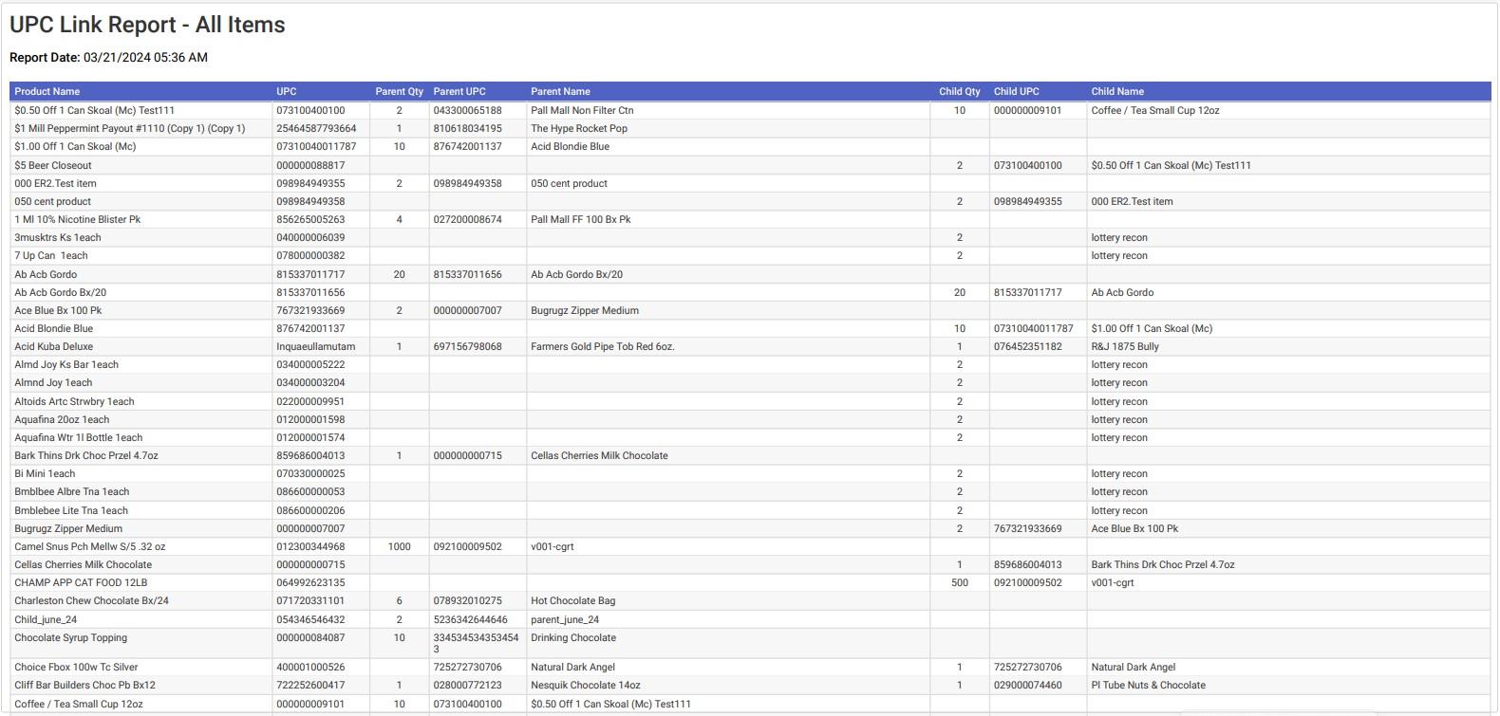Viewport: 1500px width, 716px height.
Task: Click parent UPC 876742001137
Action: coord(468,147)
